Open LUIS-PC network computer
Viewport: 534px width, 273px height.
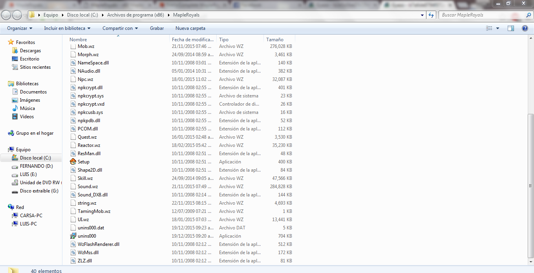coord(28,224)
